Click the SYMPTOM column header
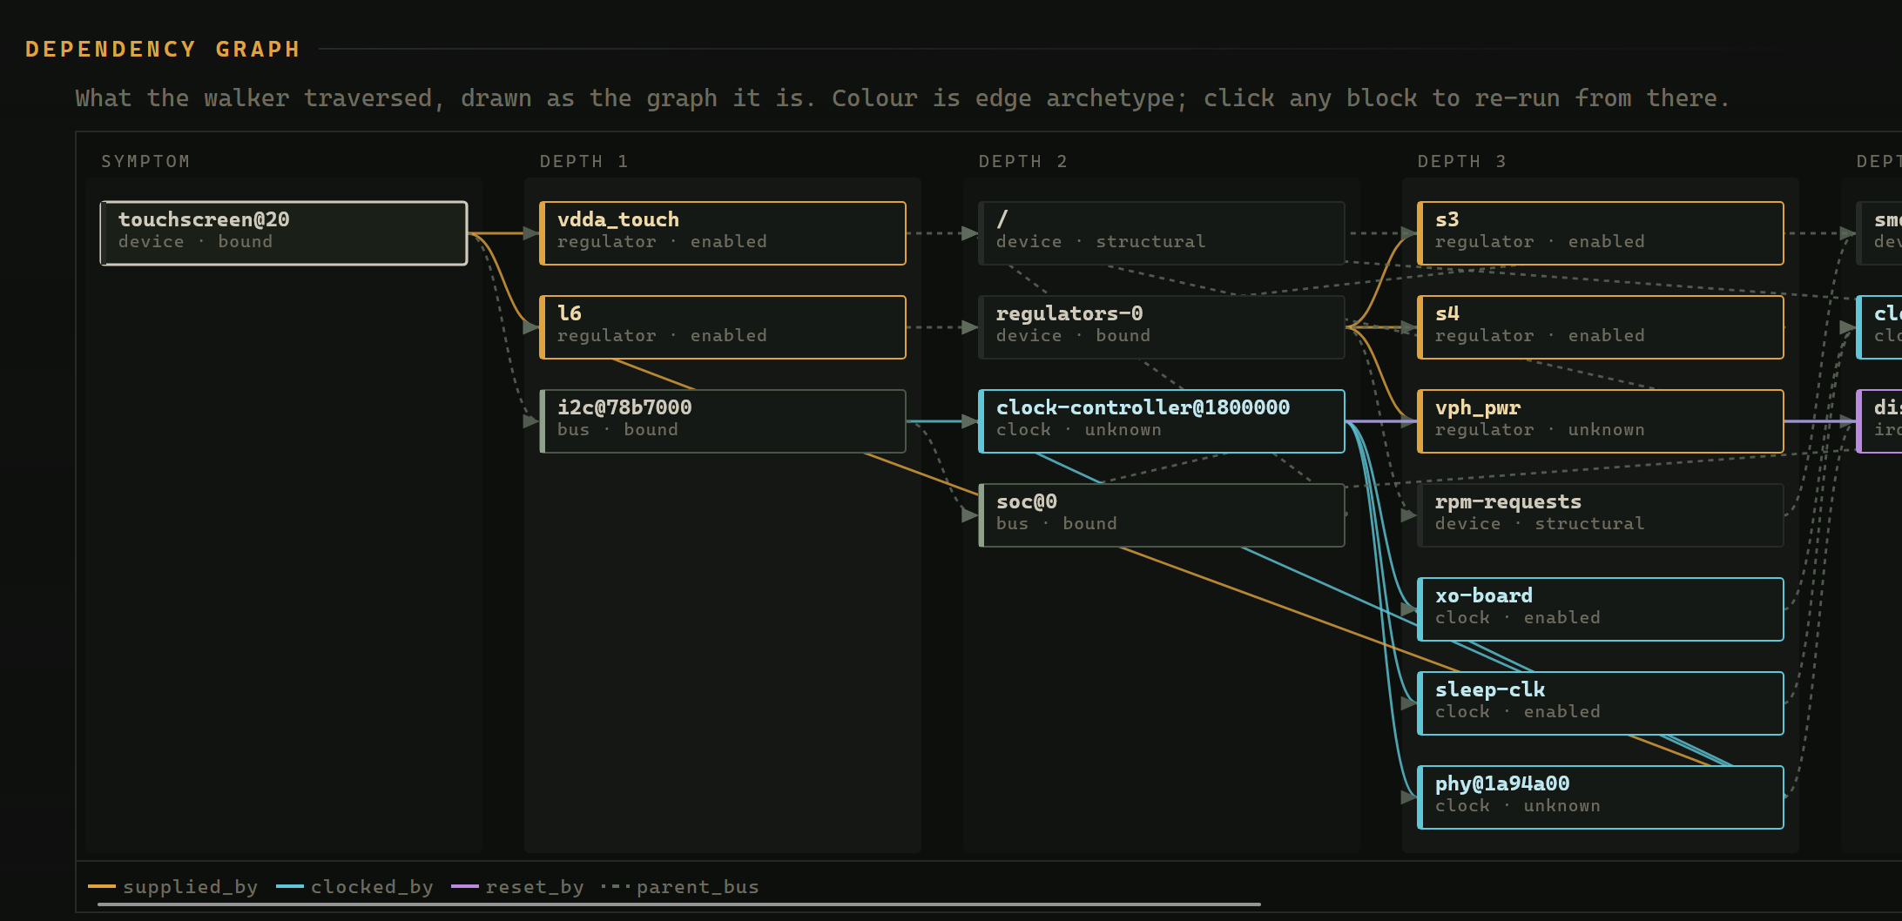 click(145, 162)
